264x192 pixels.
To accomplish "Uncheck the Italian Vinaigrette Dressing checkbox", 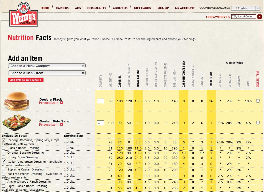I will [4, 161].
